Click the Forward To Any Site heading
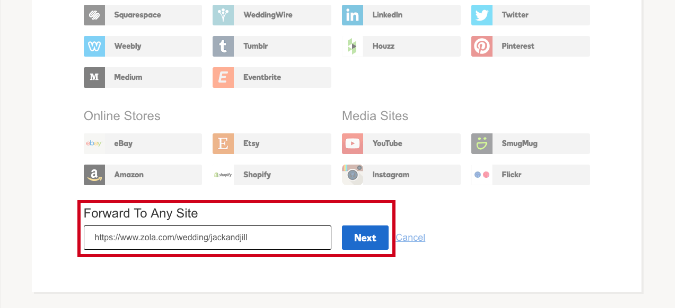The image size is (677, 308). (x=141, y=213)
